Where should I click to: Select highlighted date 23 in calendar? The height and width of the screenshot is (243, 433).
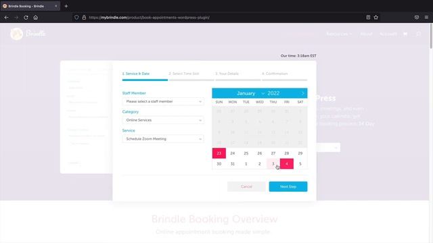click(x=219, y=153)
